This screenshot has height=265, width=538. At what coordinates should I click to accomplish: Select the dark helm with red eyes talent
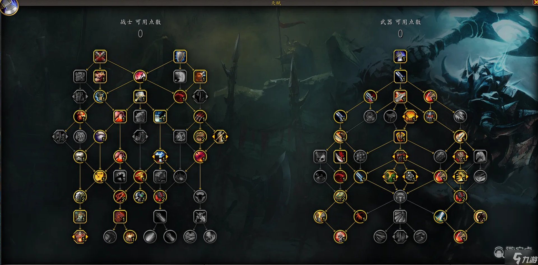coord(430,116)
